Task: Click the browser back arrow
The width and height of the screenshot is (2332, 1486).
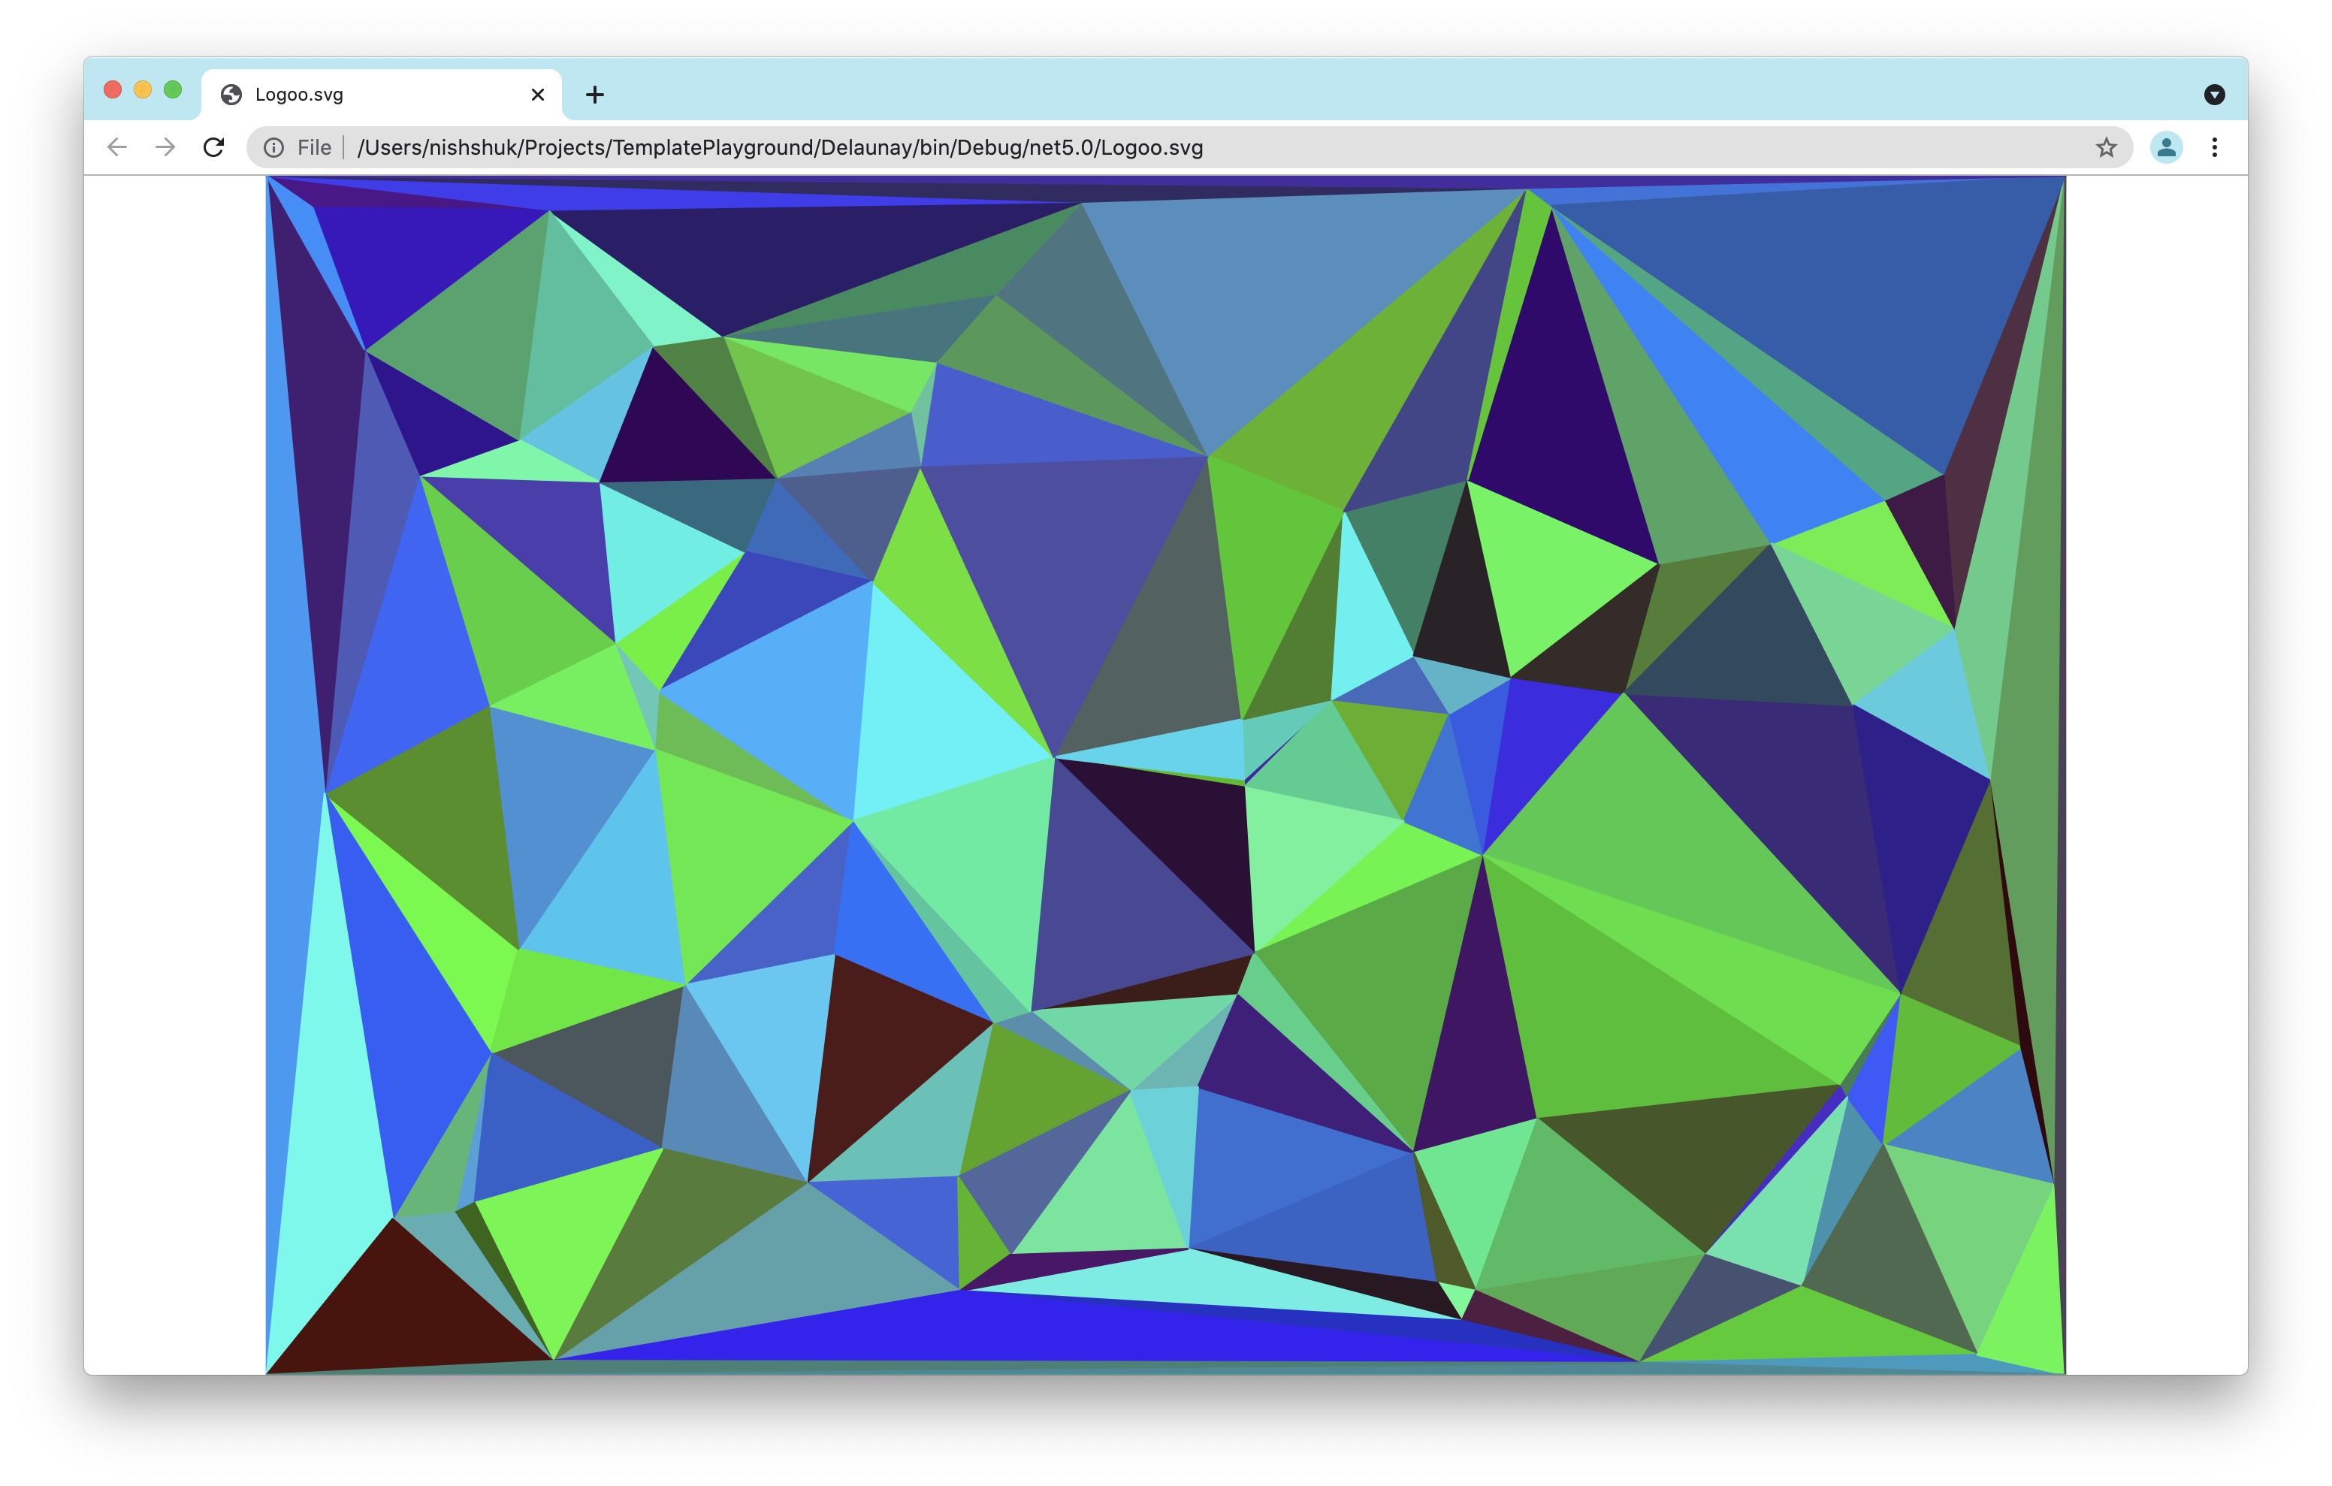Action: click(117, 147)
